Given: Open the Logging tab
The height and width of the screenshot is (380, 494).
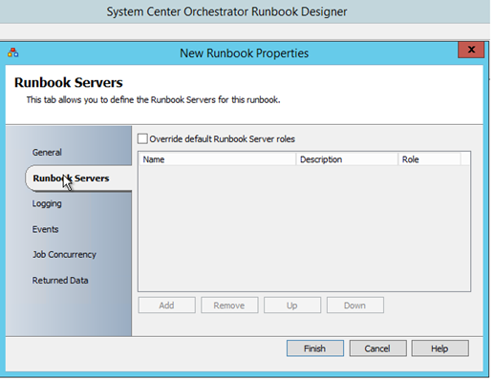Looking at the screenshot, I should point(47,203).
